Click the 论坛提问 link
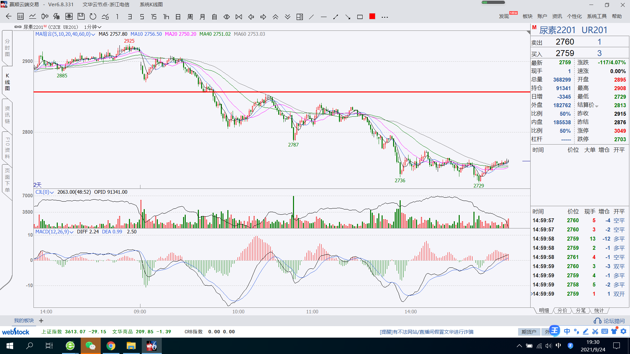Screen dimensions: 630x354 click(614, 321)
